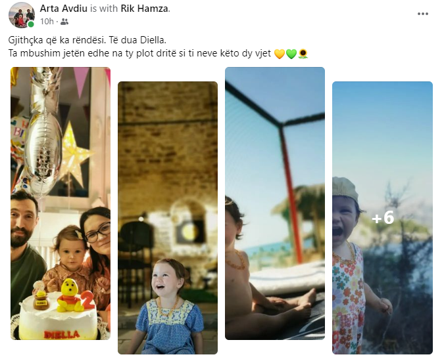This screenshot has width=444, height=361.
Task: Click the 10h post timestamp
Action: [47, 22]
